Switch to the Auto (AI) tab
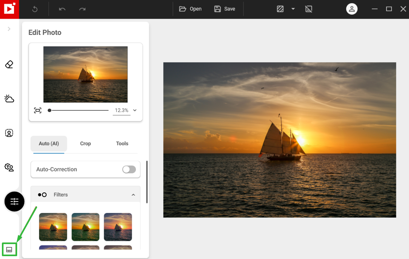 click(49, 143)
